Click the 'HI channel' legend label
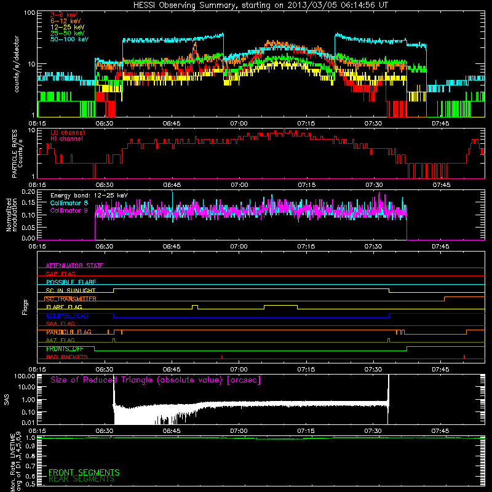This screenshot has height=492, width=492. pos(67,139)
